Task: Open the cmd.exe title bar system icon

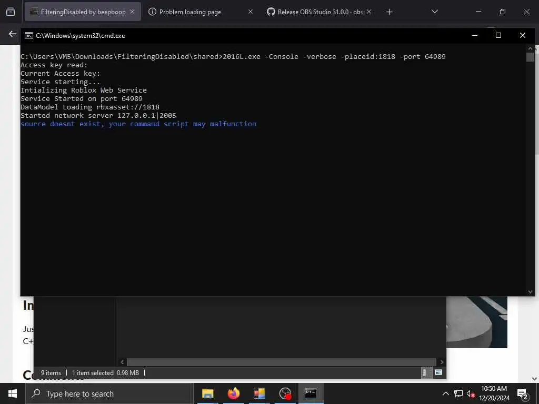Action: click(x=29, y=36)
